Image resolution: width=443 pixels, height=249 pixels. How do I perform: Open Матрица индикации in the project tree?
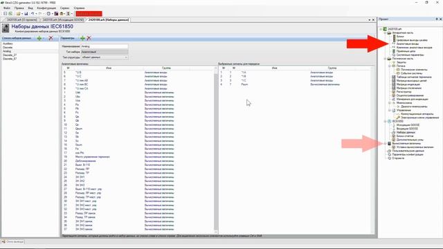pos(408,84)
